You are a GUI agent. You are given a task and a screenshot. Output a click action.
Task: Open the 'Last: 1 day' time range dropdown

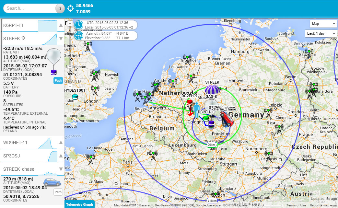pyautogui.click(x=321, y=34)
